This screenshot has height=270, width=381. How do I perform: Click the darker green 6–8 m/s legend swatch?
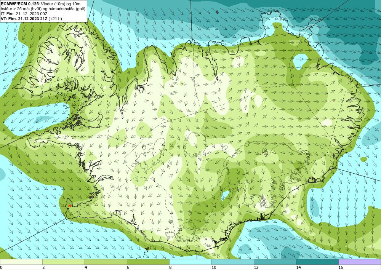point(148,262)
